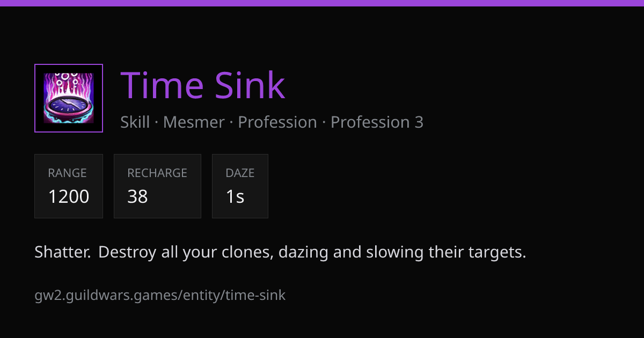Click the RECHARGE label text
This screenshot has width=644, height=338.
157,173
